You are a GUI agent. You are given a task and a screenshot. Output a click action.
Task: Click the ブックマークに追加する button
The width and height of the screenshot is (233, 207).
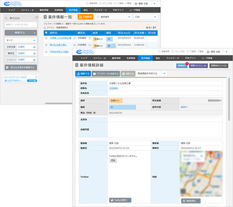tap(106, 74)
